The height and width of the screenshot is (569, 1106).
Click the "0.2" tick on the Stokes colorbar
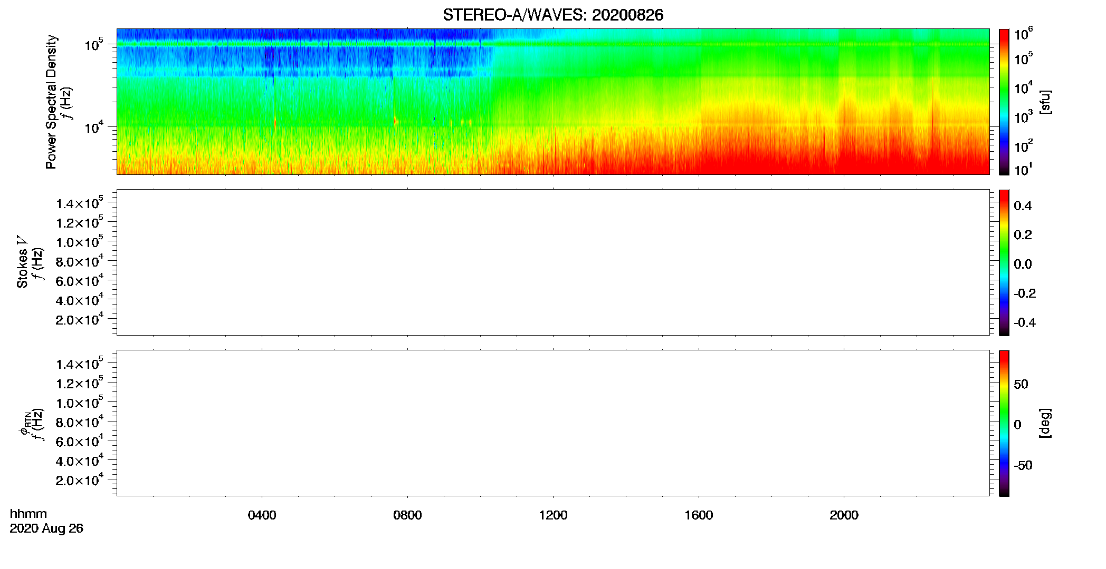click(x=1023, y=235)
